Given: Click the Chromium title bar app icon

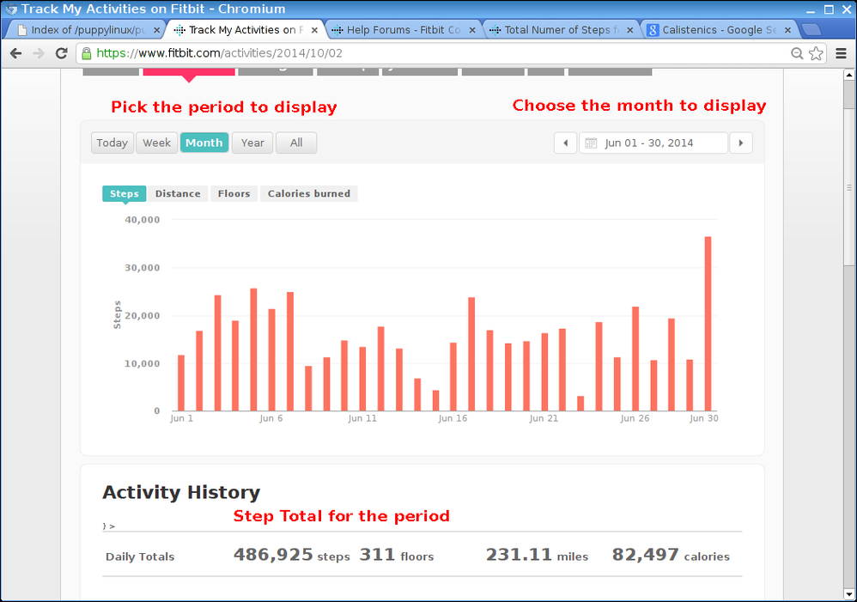Looking at the screenshot, I should click(11, 9).
